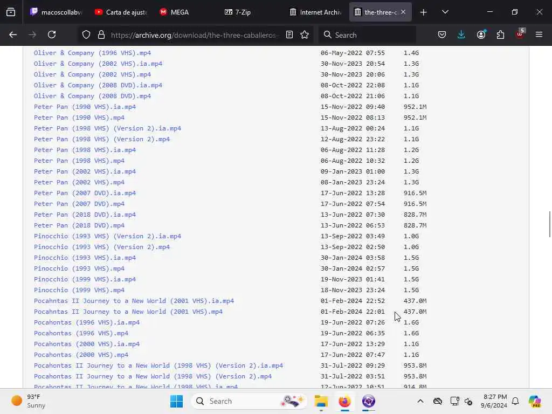The width and height of the screenshot is (552, 414).
Task: Toggle reader view icon in address bar
Action: coord(289,35)
